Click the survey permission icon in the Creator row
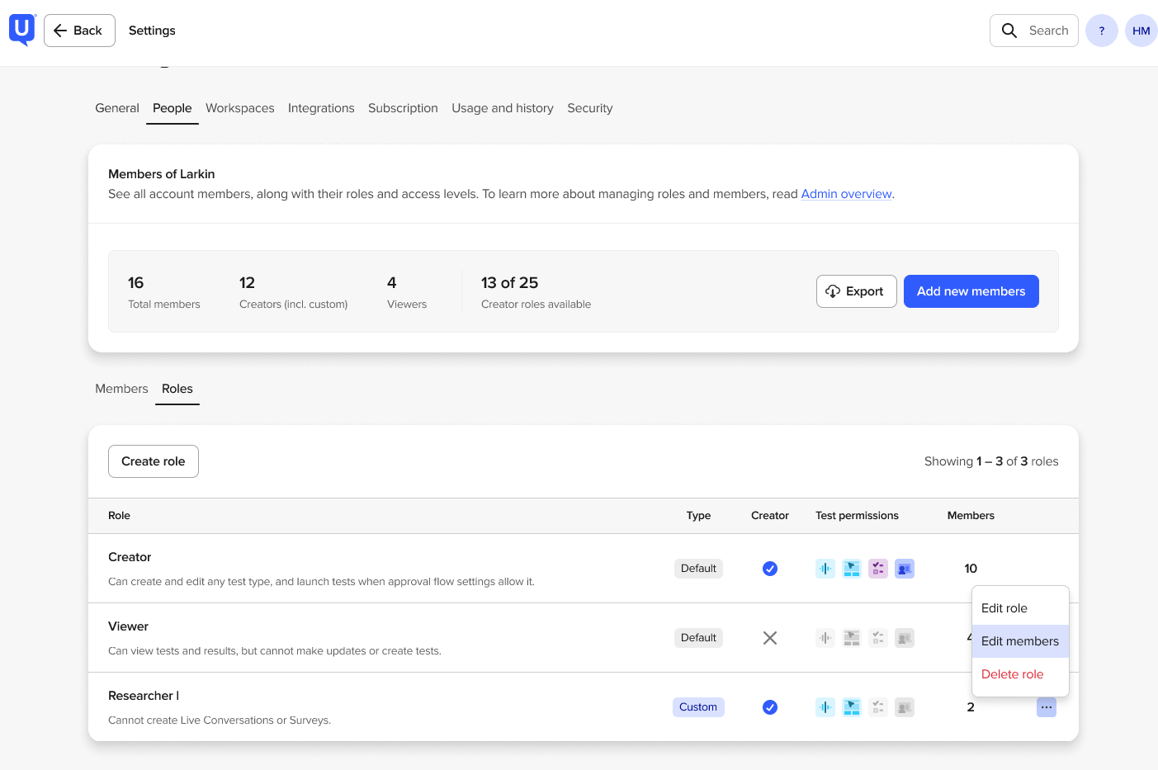 (x=878, y=569)
